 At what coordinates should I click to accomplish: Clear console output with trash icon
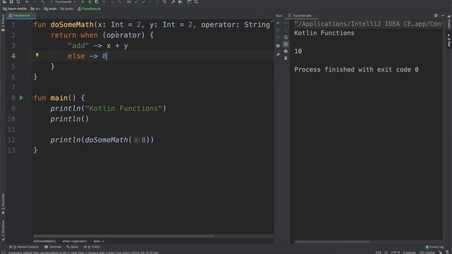[285, 58]
